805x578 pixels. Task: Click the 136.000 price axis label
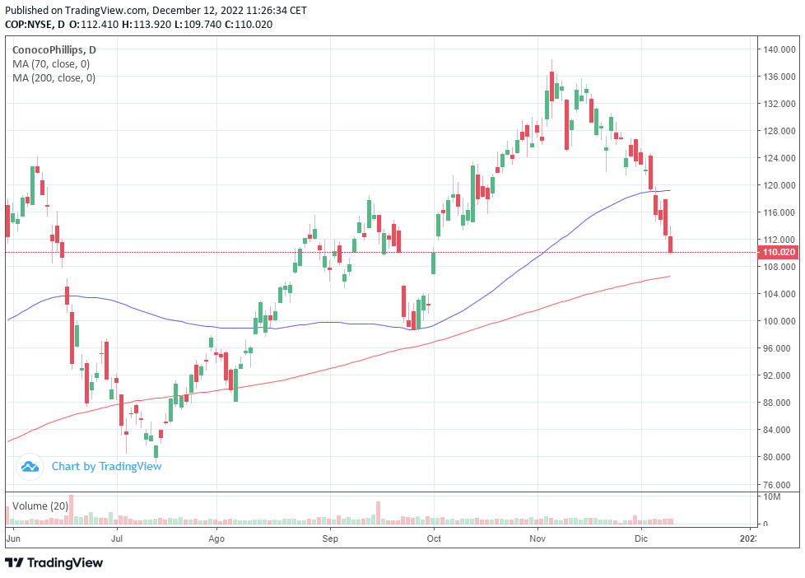pos(779,77)
